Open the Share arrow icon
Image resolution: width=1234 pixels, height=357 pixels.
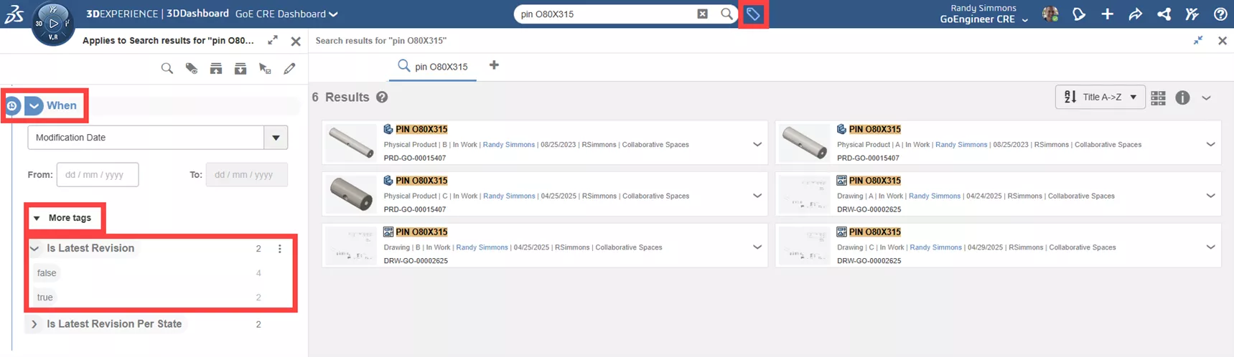[1135, 14]
